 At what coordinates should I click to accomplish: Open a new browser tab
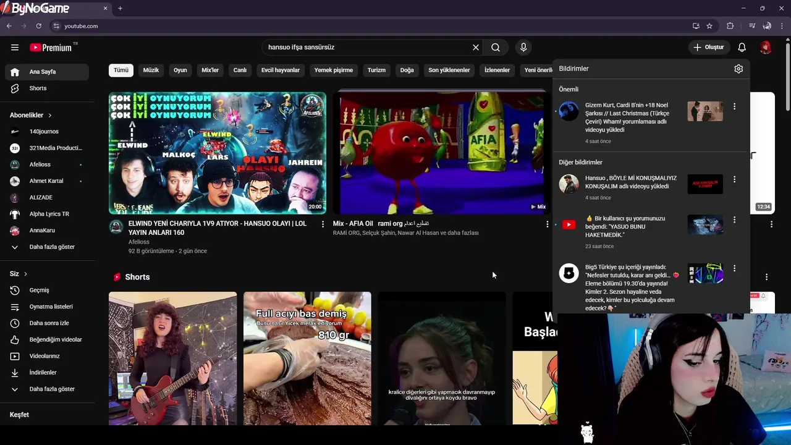[120, 9]
